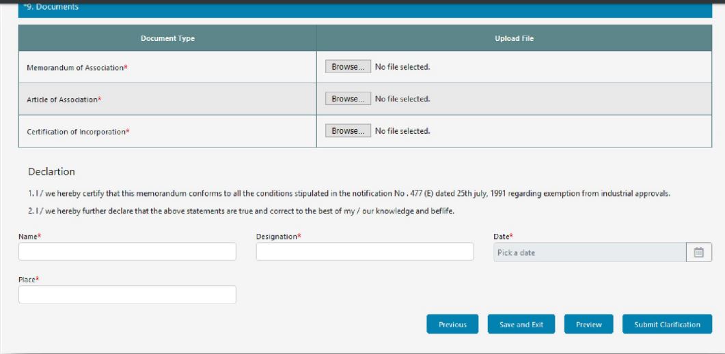Browse for the Memorandum of Association file
This screenshot has height=354, width=725.
click(348, 67)
